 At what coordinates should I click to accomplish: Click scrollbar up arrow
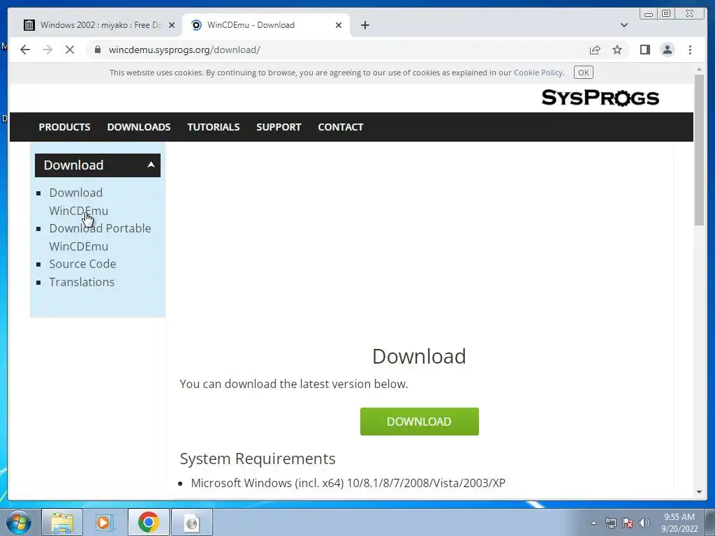point(699,70)
